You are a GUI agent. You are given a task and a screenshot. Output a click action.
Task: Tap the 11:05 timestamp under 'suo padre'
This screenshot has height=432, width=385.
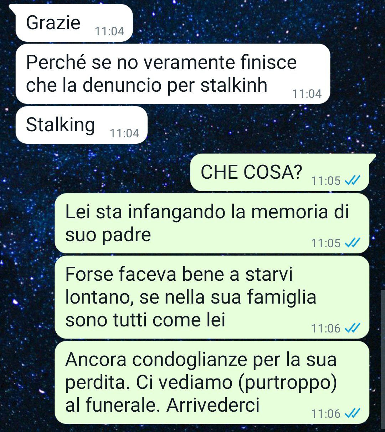click(326, 243)
